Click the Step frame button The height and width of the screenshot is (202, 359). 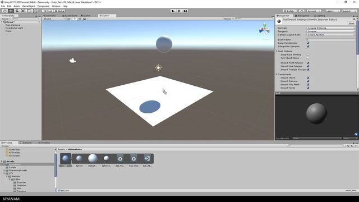[185, 11]
